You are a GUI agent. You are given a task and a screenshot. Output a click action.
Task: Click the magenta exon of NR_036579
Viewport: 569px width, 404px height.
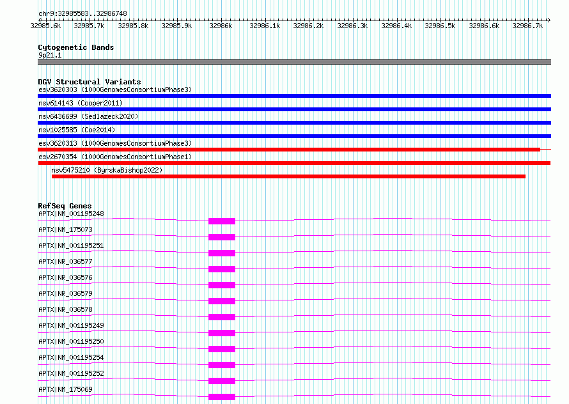click(222, 301)
